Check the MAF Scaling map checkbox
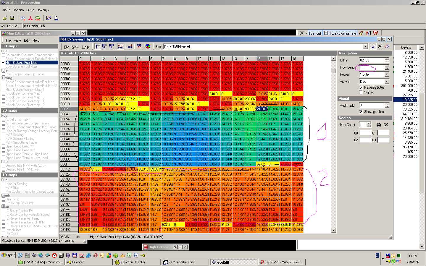426x266 pixels. click(x=3, y=135)
